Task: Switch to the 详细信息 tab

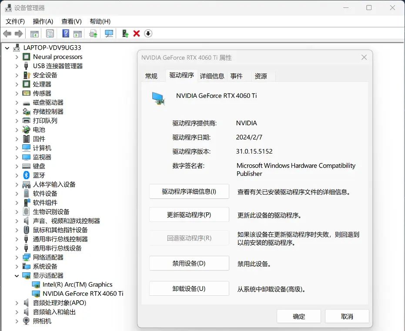Action: click(x=212, y=76)
